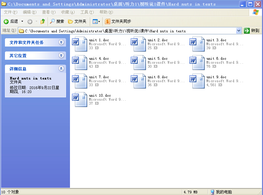Open the Views mode dropdown button

96,21
